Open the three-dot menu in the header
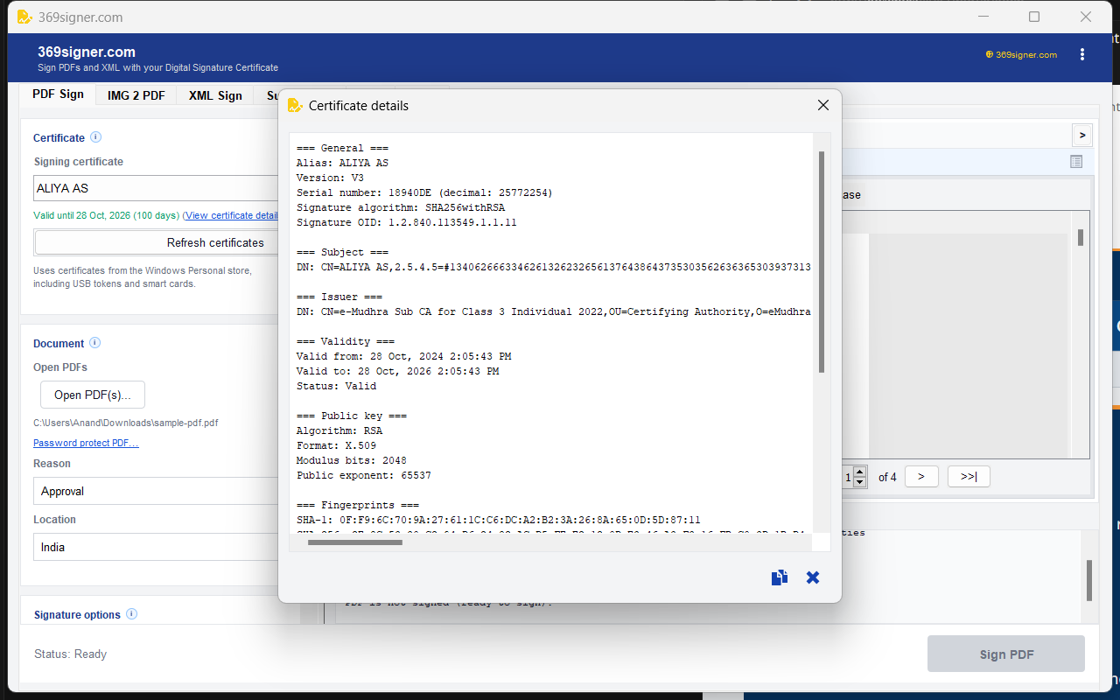 pos(1082,54)
